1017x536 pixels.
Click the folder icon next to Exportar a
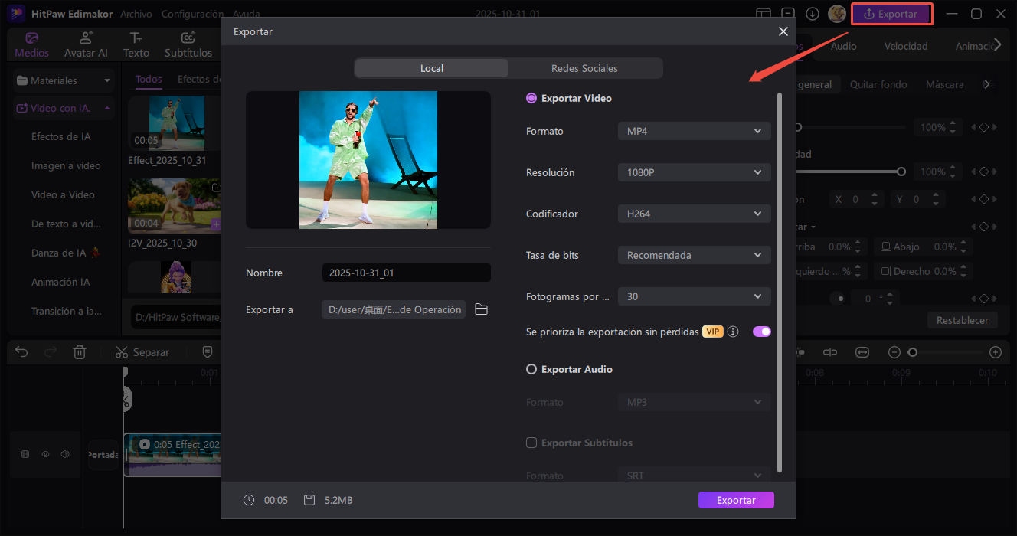(481, 309)
